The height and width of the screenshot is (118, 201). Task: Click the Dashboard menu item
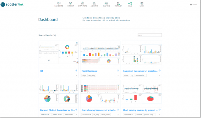pos(59,4)
